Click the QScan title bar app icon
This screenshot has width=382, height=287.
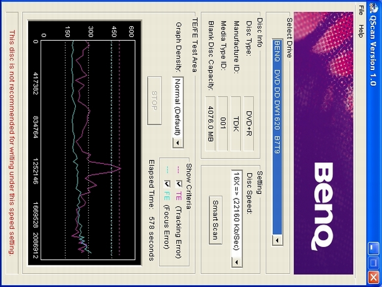(373, 7)
